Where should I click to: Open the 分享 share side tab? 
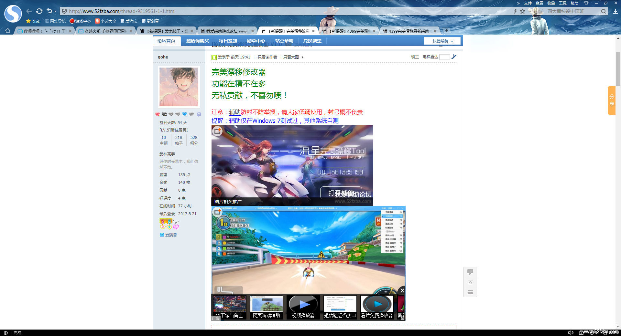coord(611,100)
